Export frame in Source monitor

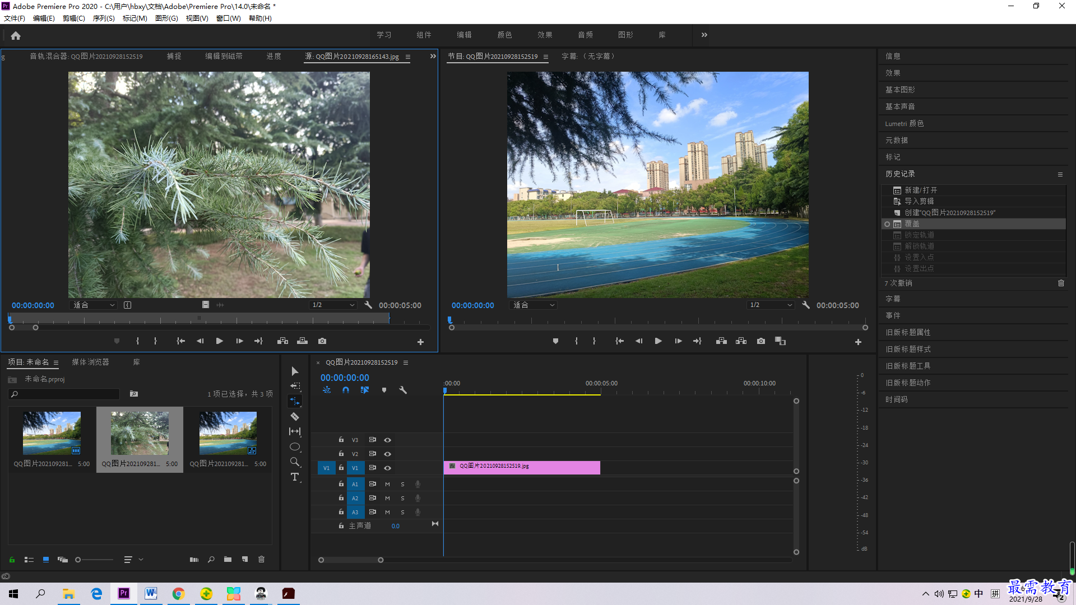[x=322, y=341]
